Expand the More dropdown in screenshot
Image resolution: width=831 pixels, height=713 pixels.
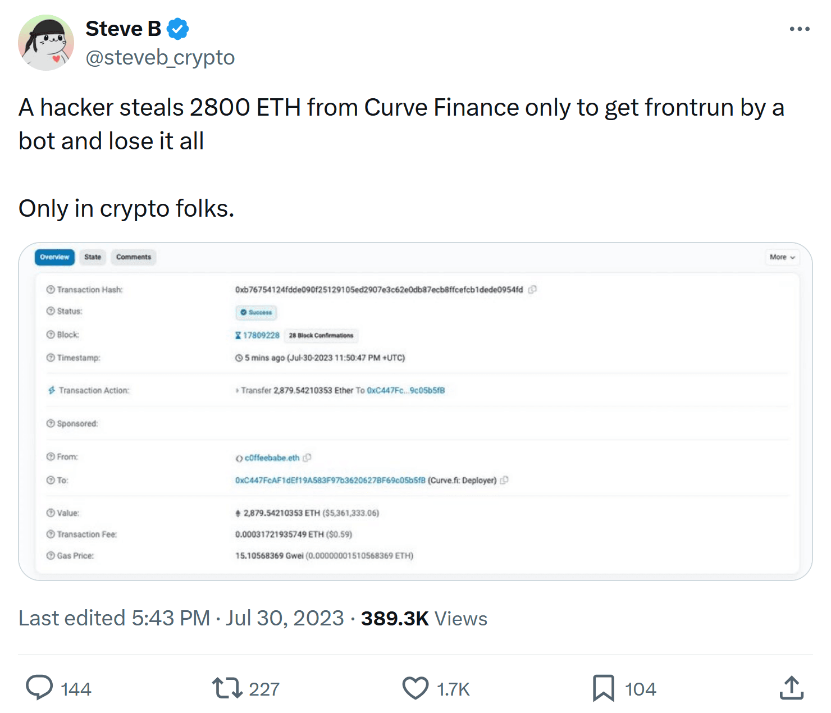point(782,257)
